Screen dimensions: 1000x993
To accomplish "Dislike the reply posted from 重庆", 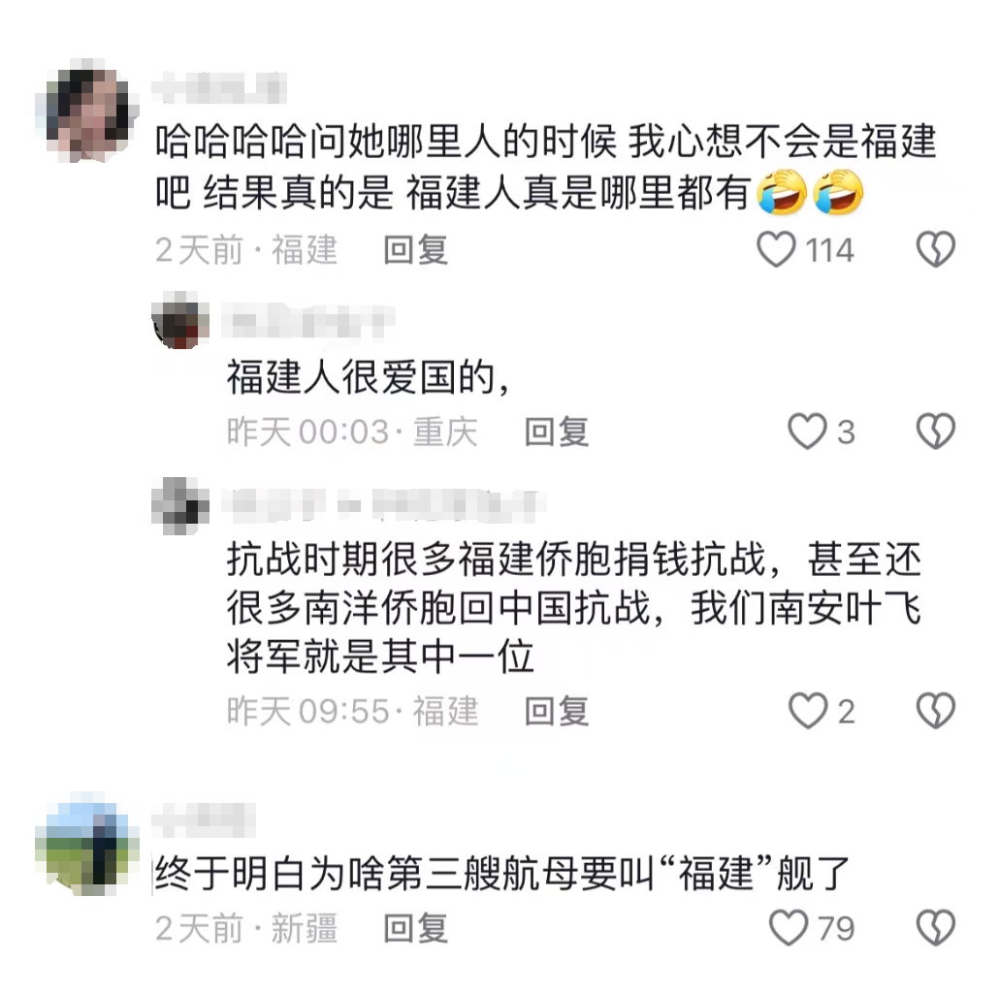I will (x=936, y=432).
